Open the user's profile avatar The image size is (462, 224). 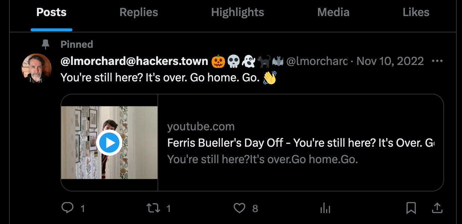(x=36, y=68)
